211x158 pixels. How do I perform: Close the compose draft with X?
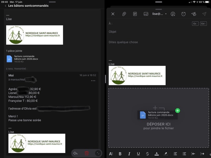coord(113,14)
